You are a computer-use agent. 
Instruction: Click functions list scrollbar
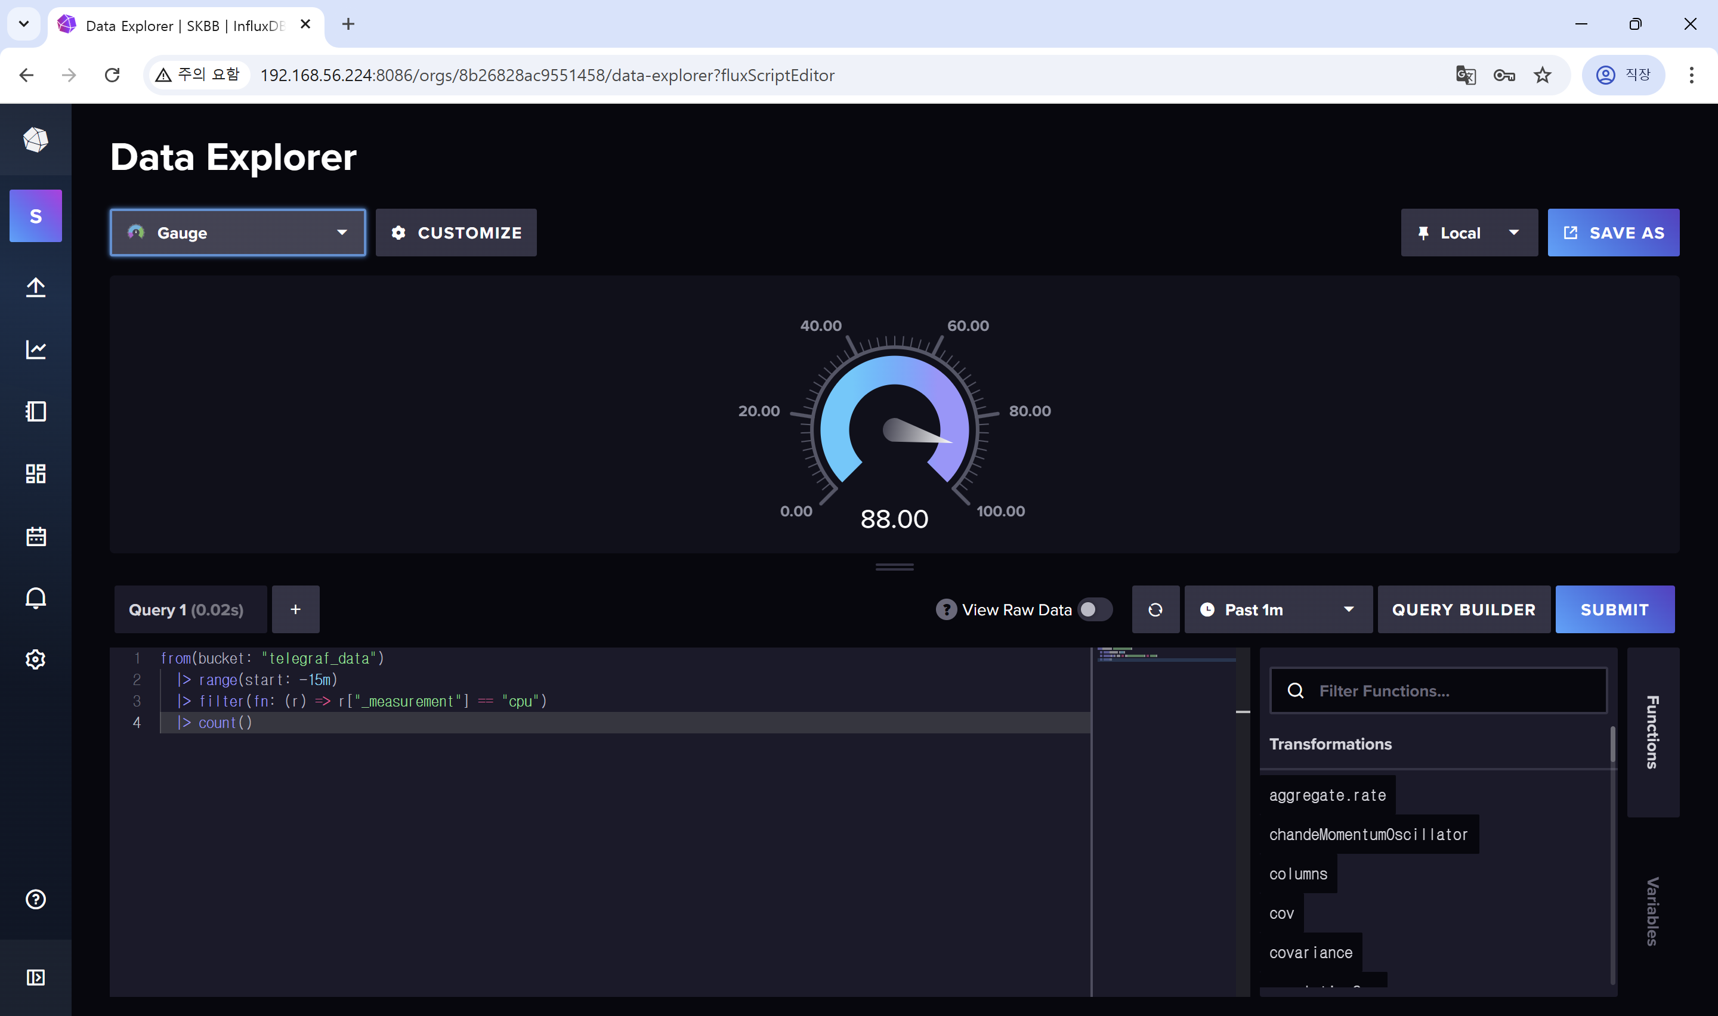tap(1612, 744)
